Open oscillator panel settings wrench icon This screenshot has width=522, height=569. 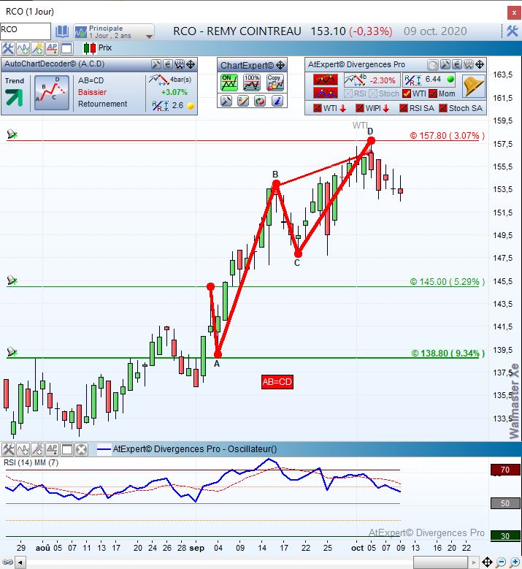pos(8,450)
